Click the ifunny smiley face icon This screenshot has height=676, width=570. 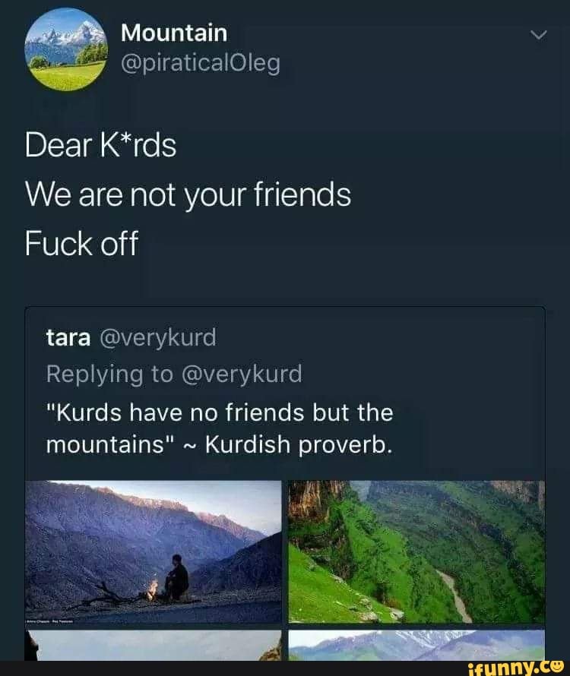pos(556,667)
